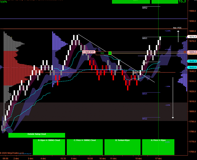Viewport: 197px width, 160px height.
Task: Click the - 2,00% deviation label
Action: [x=167, y=105]
